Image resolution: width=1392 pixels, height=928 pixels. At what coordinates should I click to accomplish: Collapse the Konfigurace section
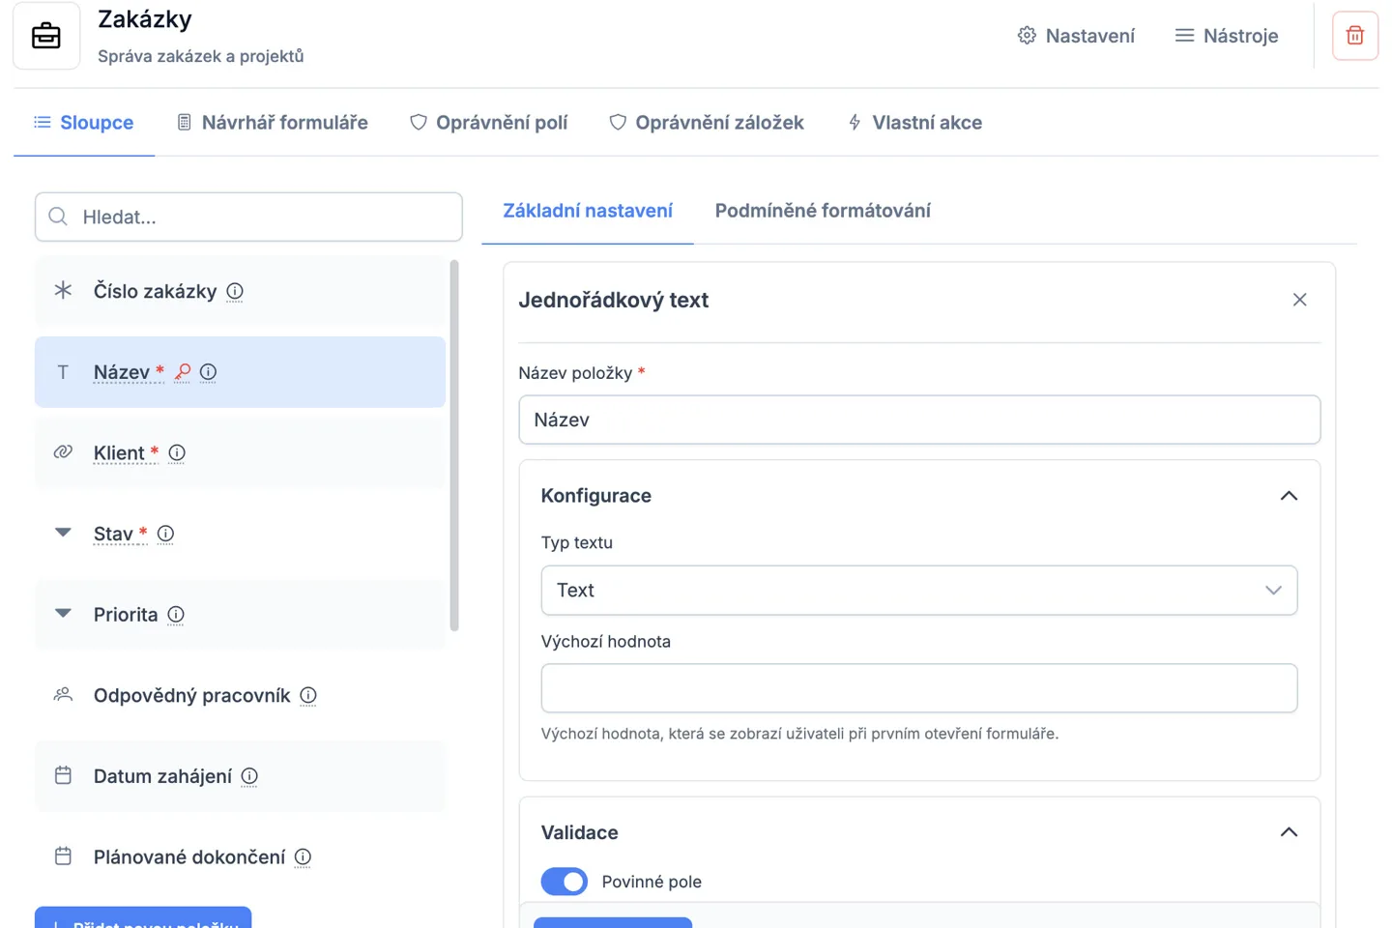(1288, 495)
